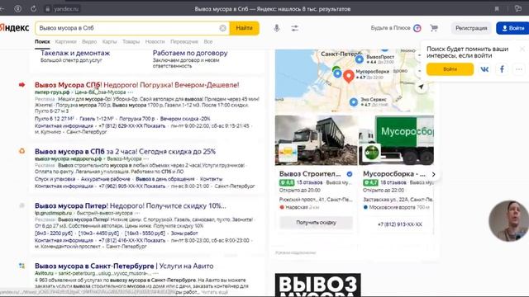Click the питер-груз.рф site address

pyautogui.click(x=52, y=92)
